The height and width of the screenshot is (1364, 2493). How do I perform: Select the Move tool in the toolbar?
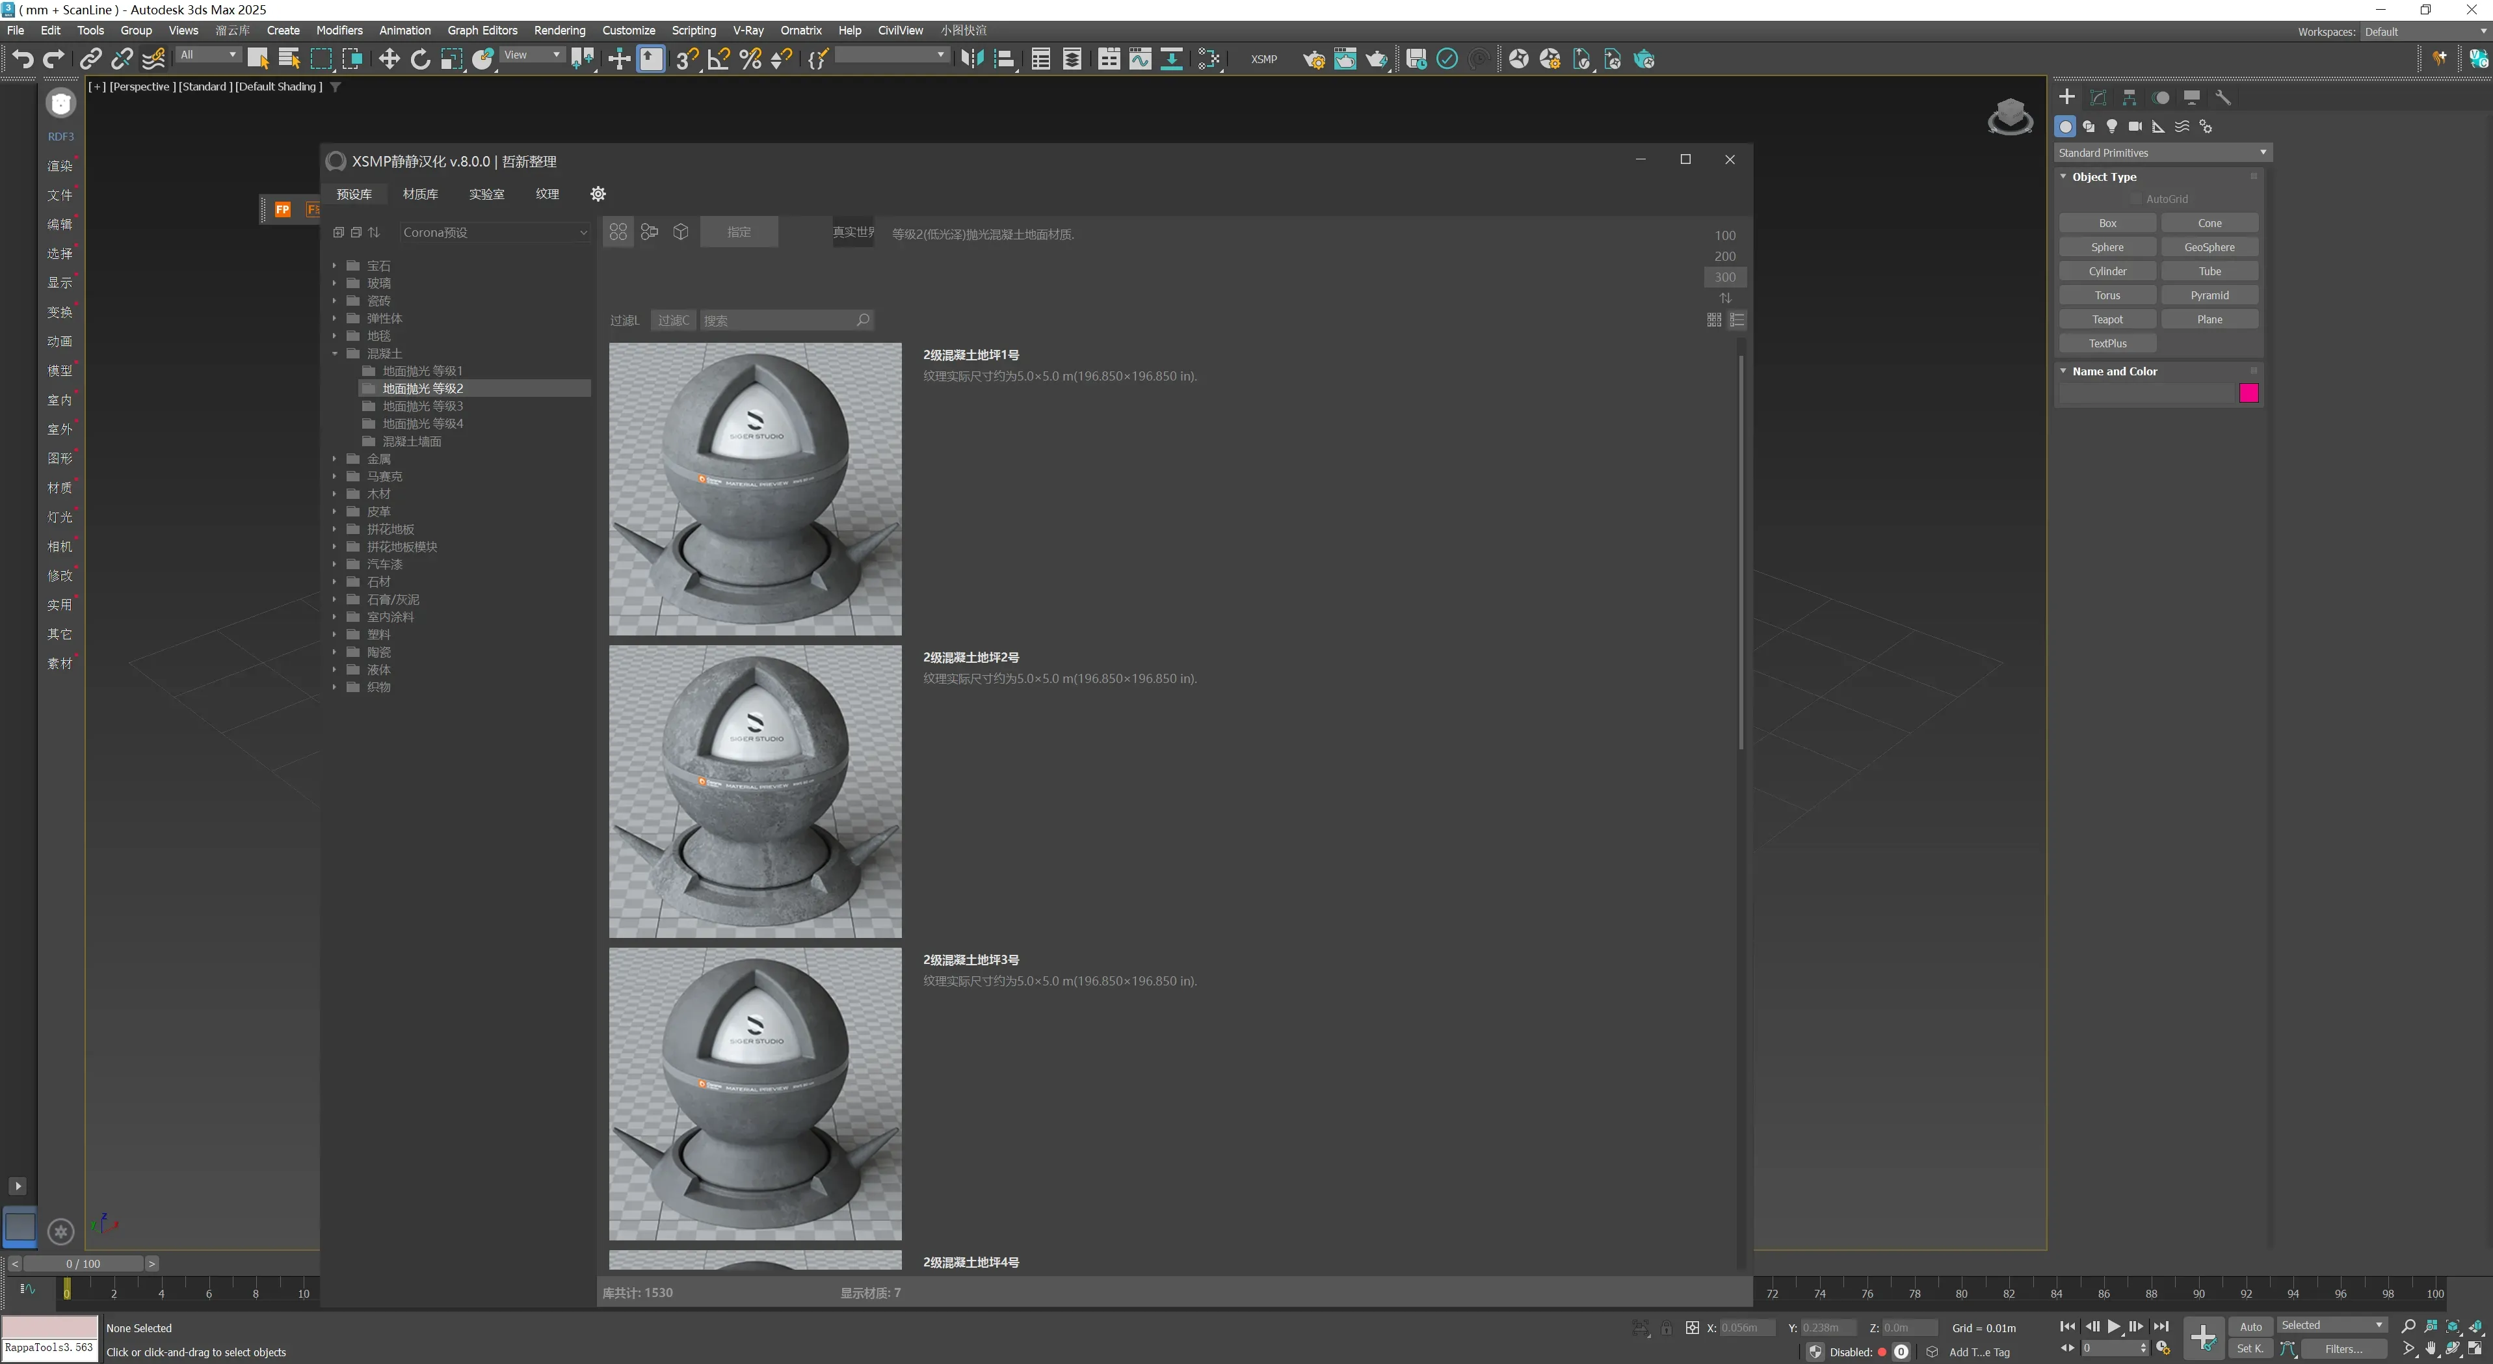[388, 59]
